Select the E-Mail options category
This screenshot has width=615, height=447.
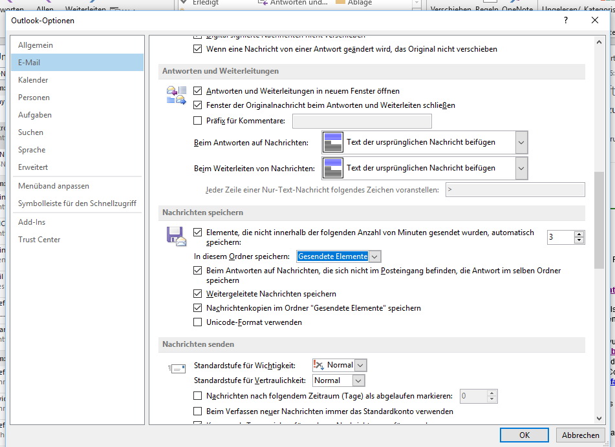[77, 62]
